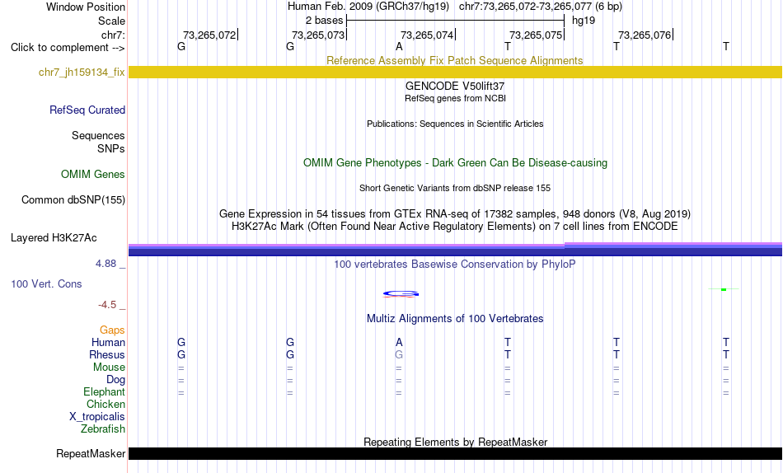Click the '2 bases' scale bar label
Viewport: 783px width, 473px height.
(x=325, y=21)
